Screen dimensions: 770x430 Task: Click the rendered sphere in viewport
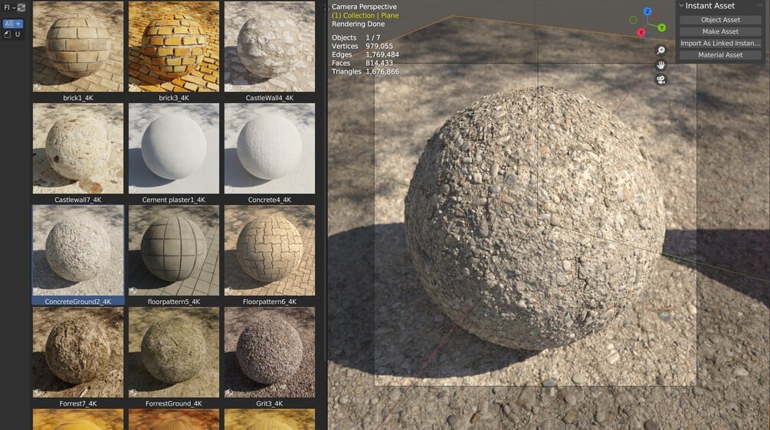pos(535,218)
